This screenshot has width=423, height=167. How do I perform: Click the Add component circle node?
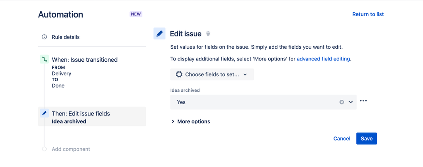pyautogui.click(x=44, y=149)
